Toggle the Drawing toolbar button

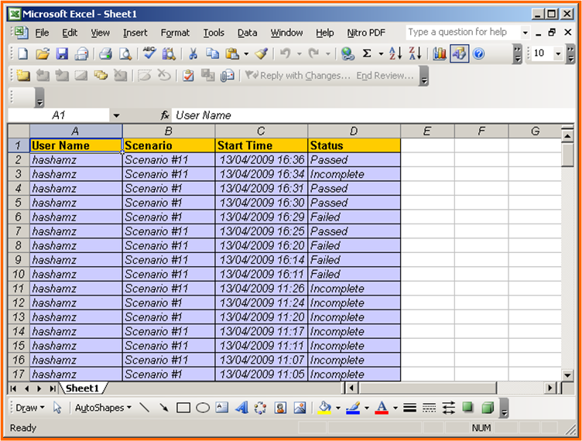459,53
